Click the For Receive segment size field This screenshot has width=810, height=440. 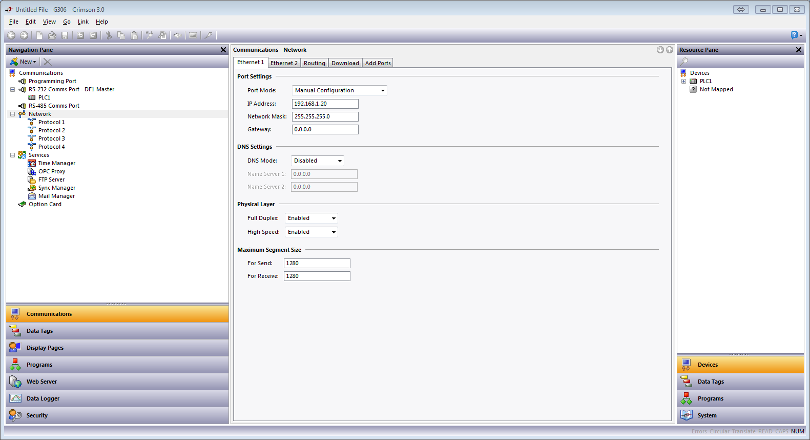pos(317,276)
